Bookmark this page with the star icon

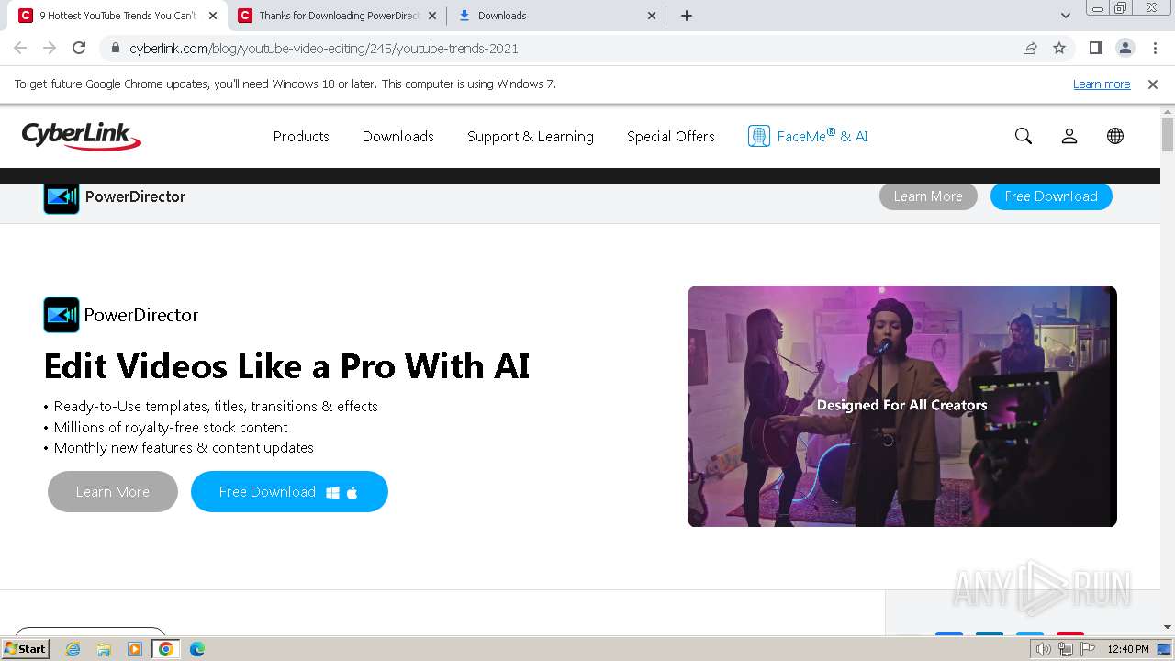click(x=1059, y=49)
